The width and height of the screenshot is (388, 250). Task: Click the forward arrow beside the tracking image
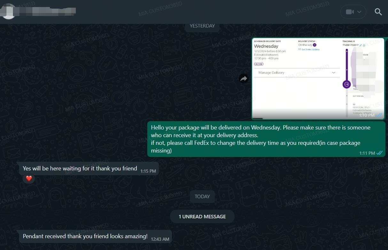click(244, 78)
